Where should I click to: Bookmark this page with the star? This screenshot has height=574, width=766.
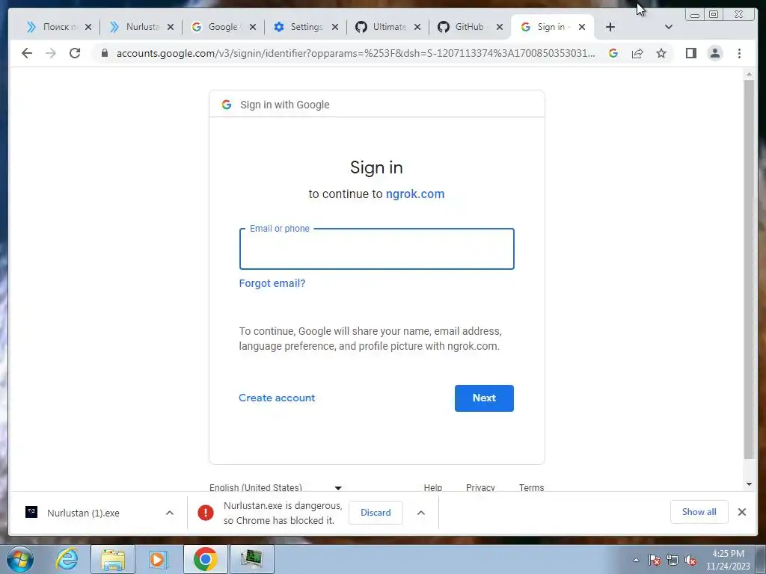(661, 53)
